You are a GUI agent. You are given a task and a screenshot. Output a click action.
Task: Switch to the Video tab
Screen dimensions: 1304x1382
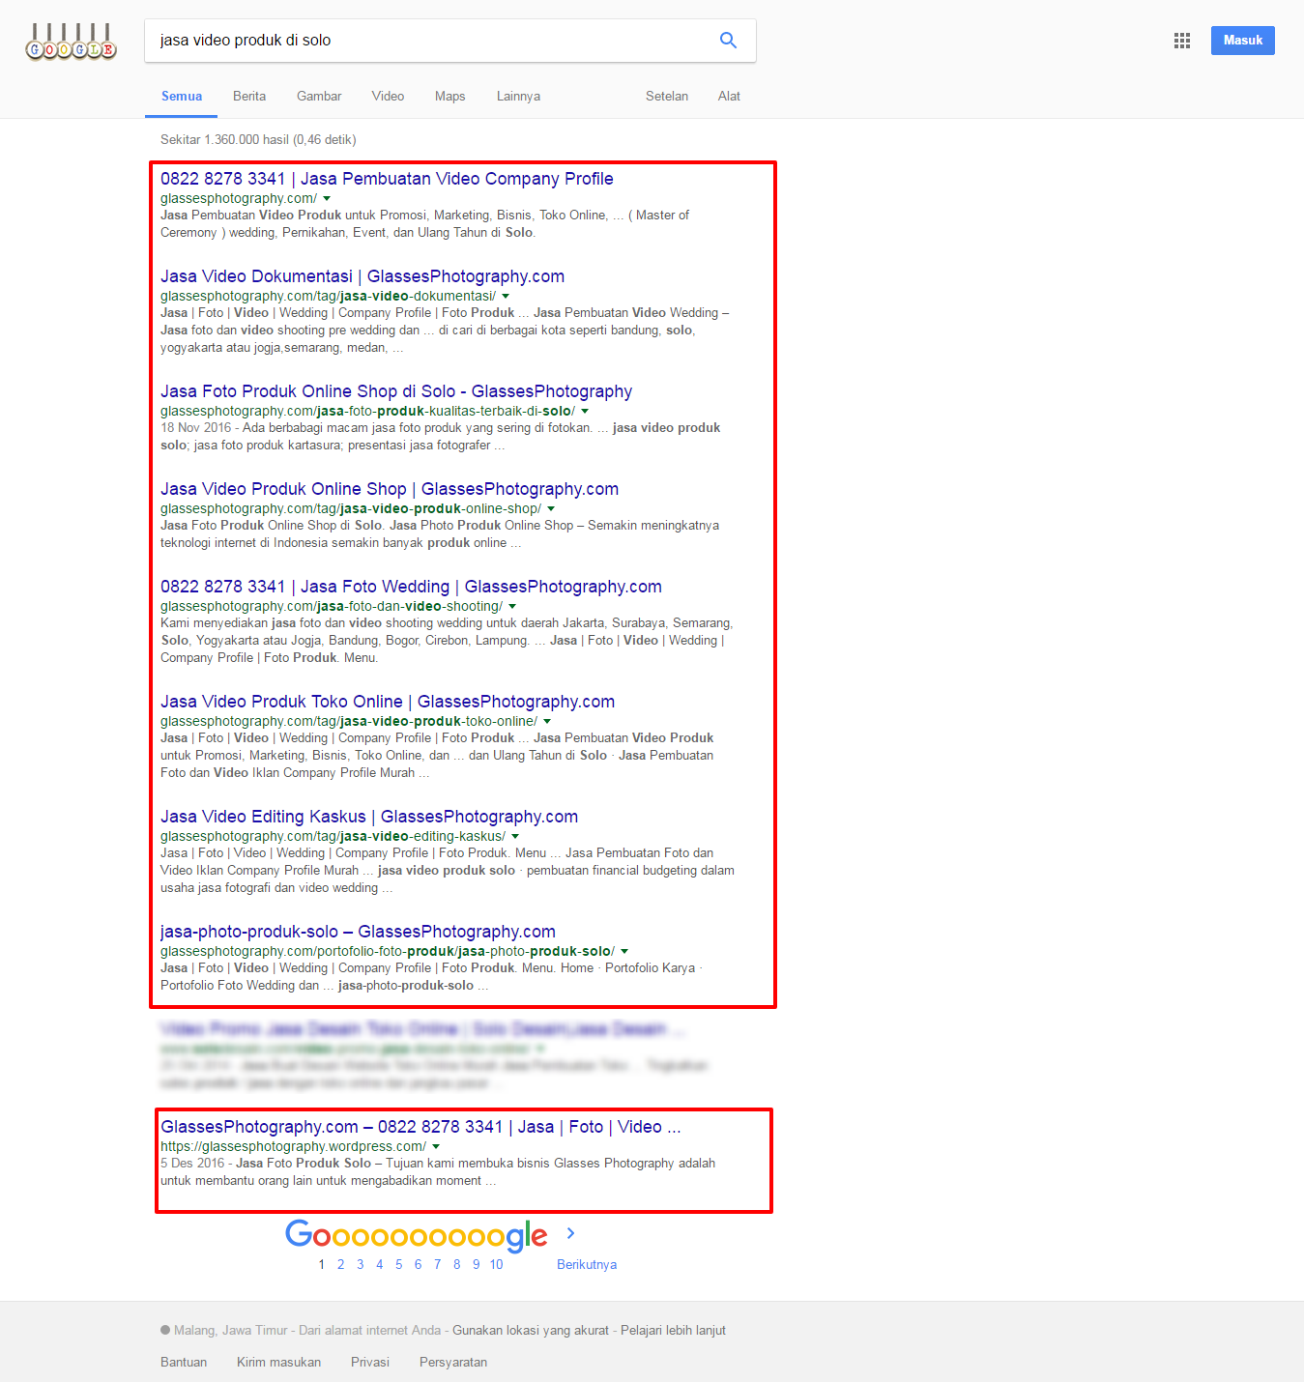coord(388,97)
